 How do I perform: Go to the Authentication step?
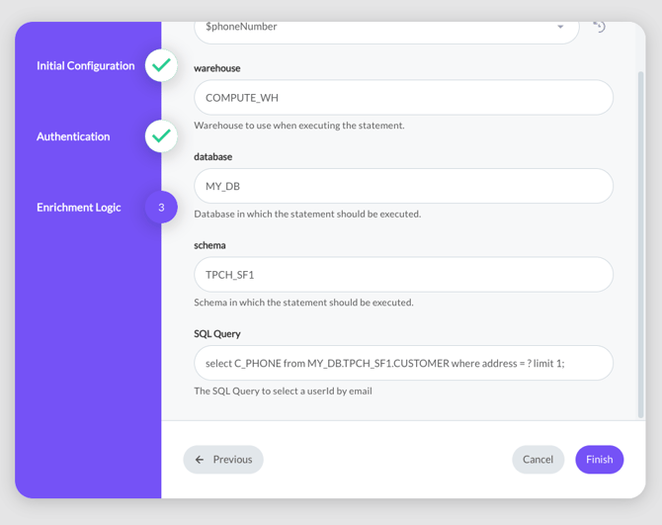pos(73,137)
